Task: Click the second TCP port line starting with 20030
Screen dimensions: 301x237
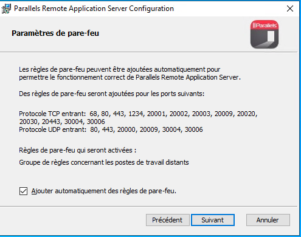Action: click(x=62, y=122)
